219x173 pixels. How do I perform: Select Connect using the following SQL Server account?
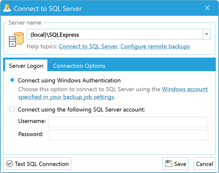click(x=12, y=109)
